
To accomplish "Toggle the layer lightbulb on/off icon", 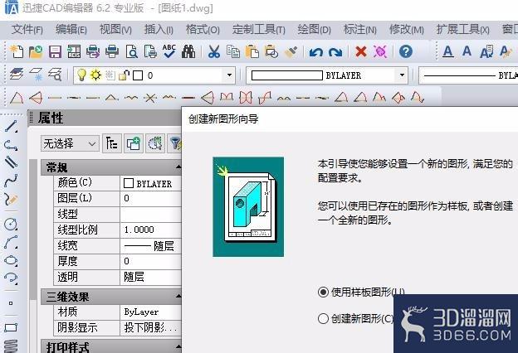I will click(x=81, y=75).
